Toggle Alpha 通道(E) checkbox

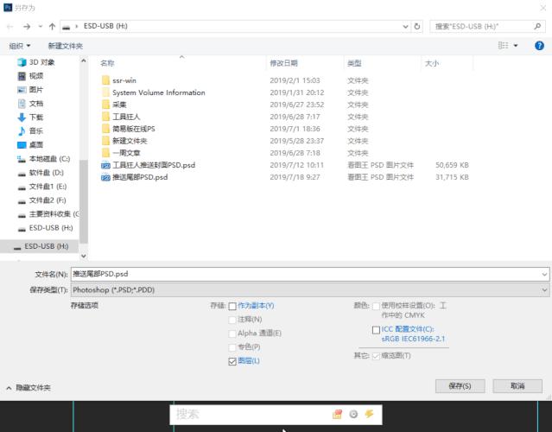232,334
